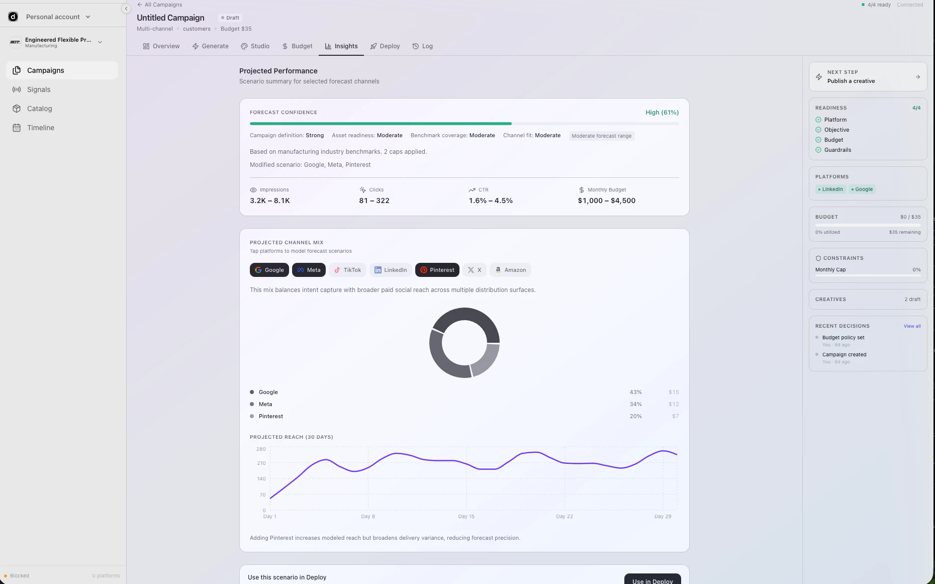Open the Personal account dropdown
The width and height of the screenshot is (935, 584).
[x=89, y=17]
